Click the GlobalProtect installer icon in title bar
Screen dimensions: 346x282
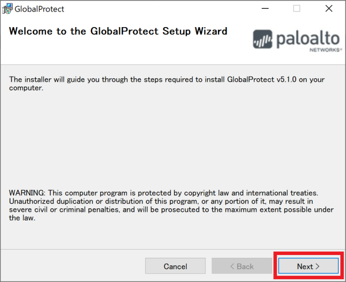click(x=7, y=9)
